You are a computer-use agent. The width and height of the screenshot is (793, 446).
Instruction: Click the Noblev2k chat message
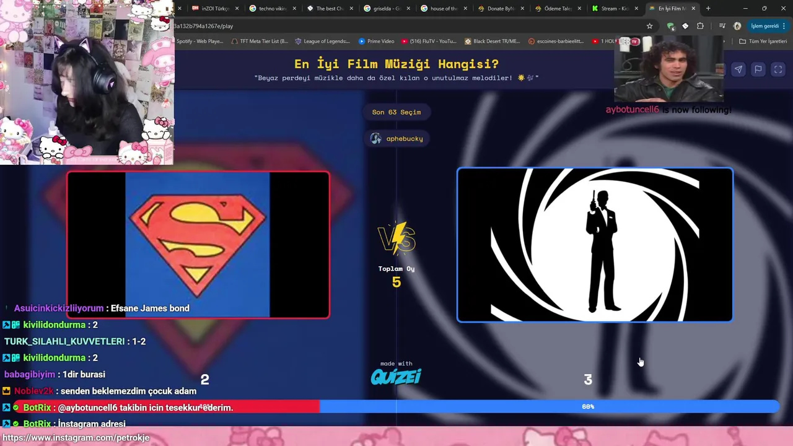(99, 391)
